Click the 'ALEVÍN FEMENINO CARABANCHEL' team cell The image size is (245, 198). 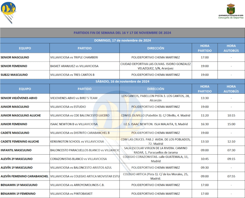click(x=25, y=176)
